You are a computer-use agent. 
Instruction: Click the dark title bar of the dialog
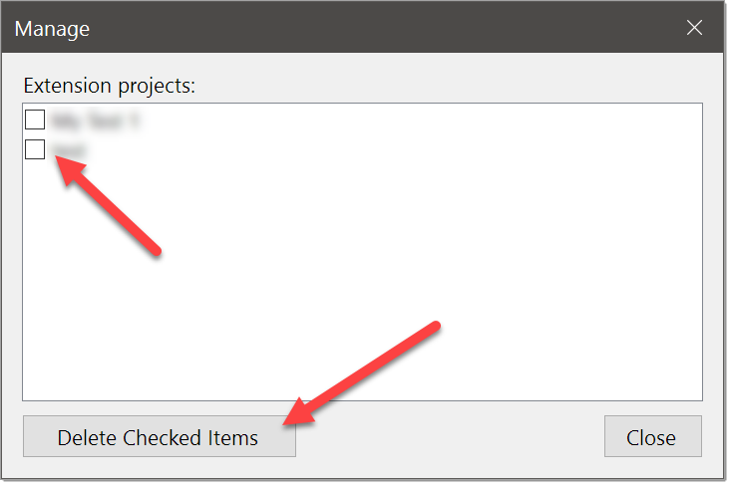click(363, 27)
